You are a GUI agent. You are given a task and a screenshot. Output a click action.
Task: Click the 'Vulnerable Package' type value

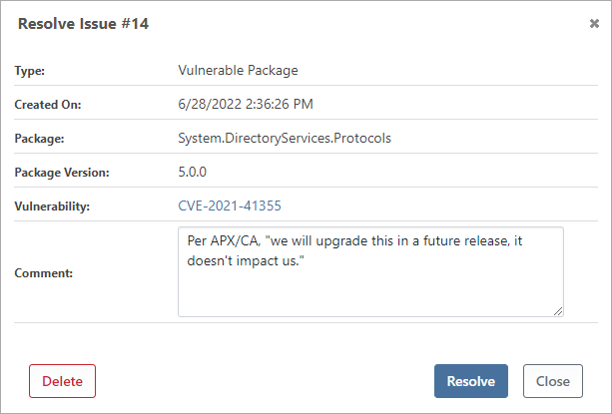238,71
